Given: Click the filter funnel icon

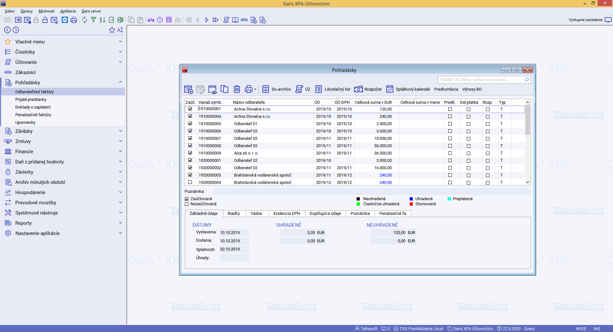Looking at the screenshot, I should click(94, 20).
